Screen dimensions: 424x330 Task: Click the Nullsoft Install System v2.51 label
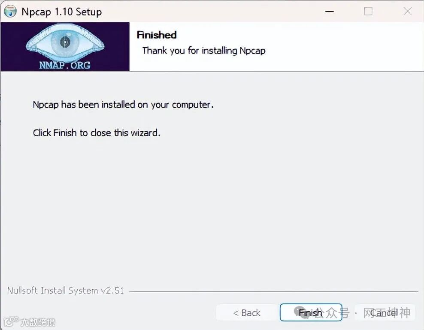[x=65, y=291]
